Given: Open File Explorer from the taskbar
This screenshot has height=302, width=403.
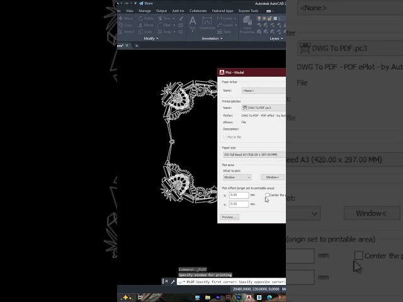Looking at the screenshot, I should point(208,298).
